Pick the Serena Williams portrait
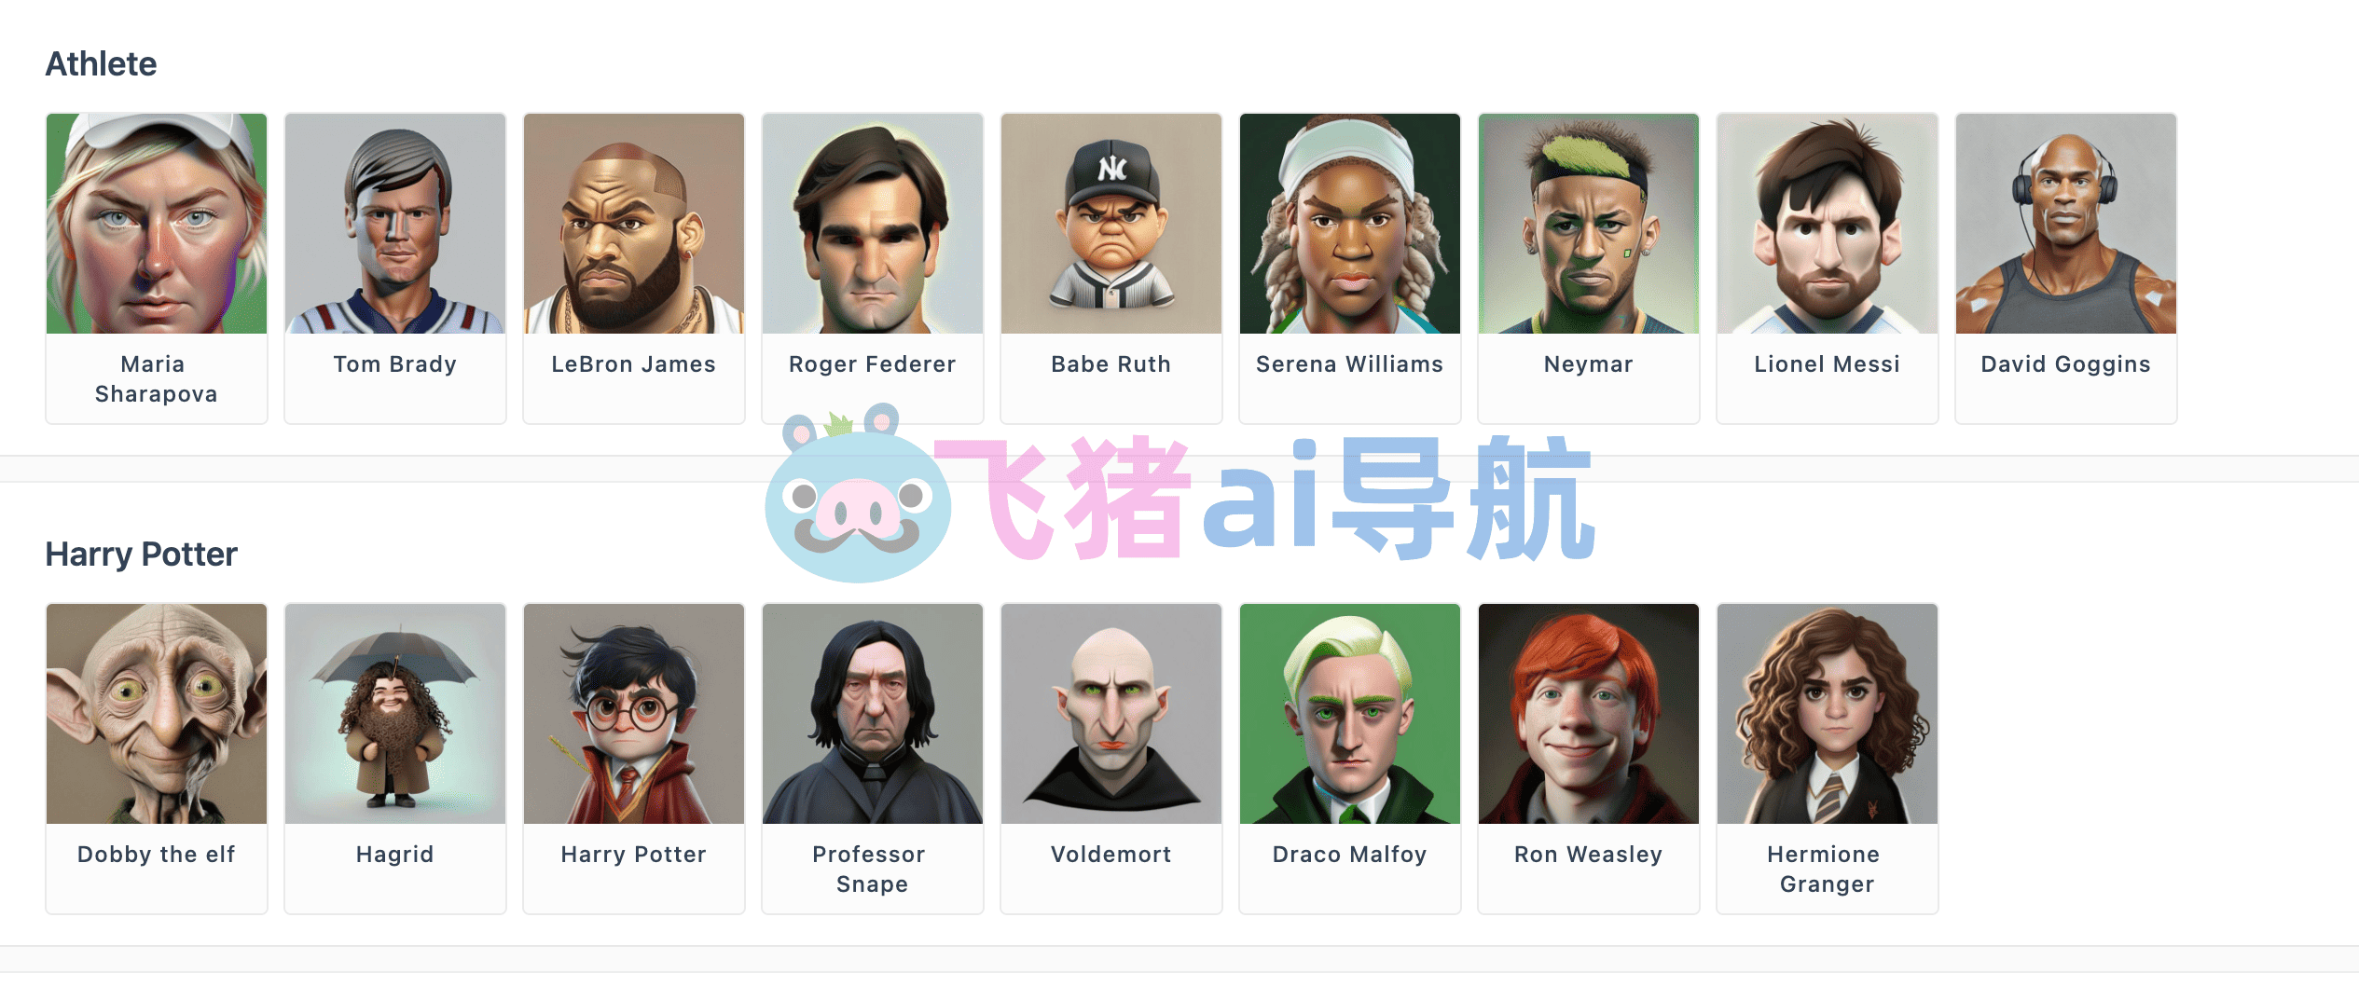Screen dimensions: 2359x986 point(1350,224)
